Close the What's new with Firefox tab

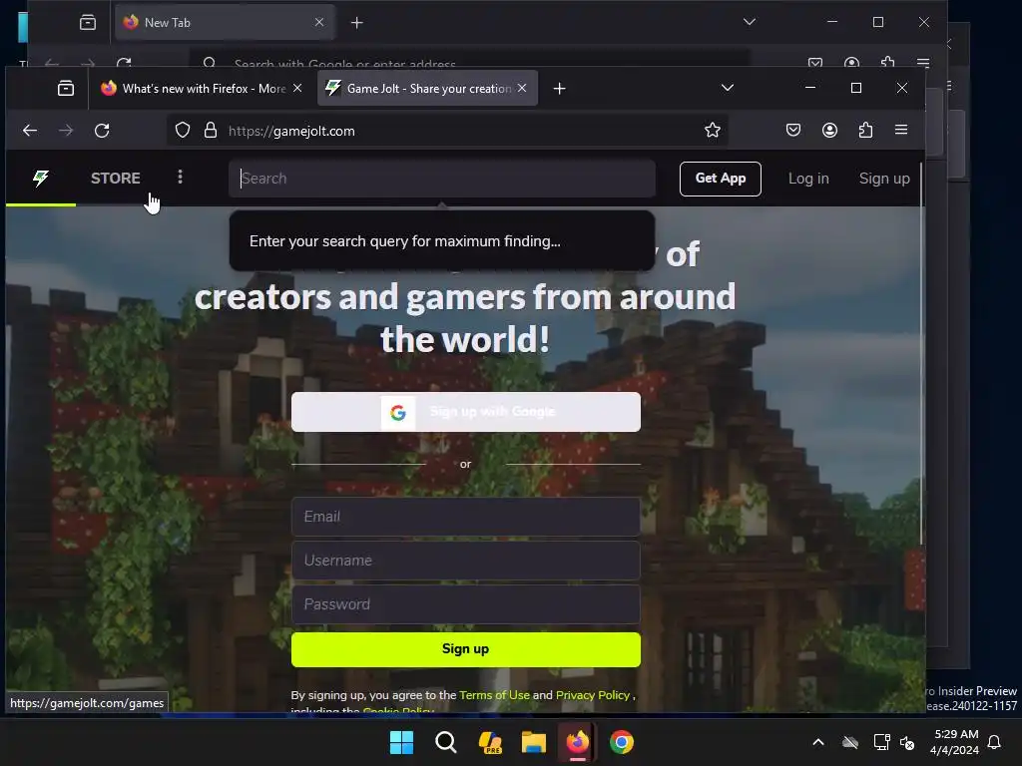point(297,88)
